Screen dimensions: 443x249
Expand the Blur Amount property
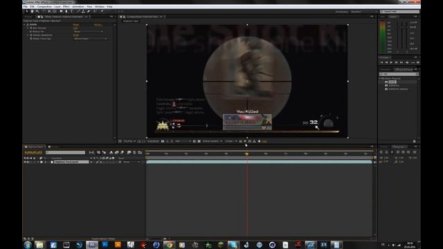coord(28,28)
